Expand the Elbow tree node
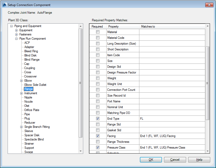The height and width of the screenshot is (168, 216). coord(22,81)
